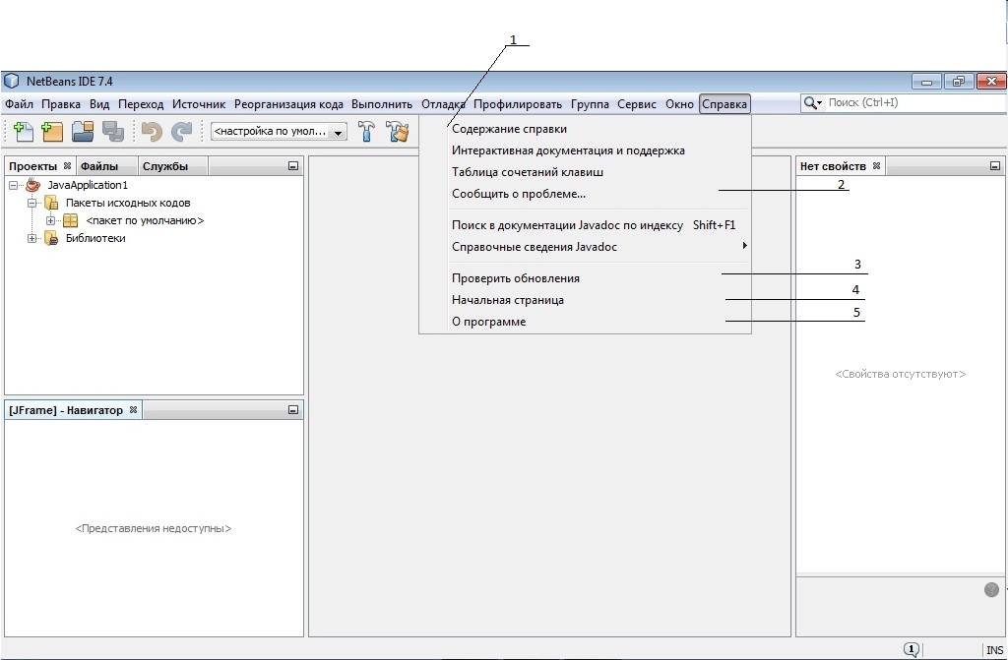This screenshot has height=660, width=1008.
Task: Open the Сервис menu
Action: pyautogui.click(x=637, y=104)
